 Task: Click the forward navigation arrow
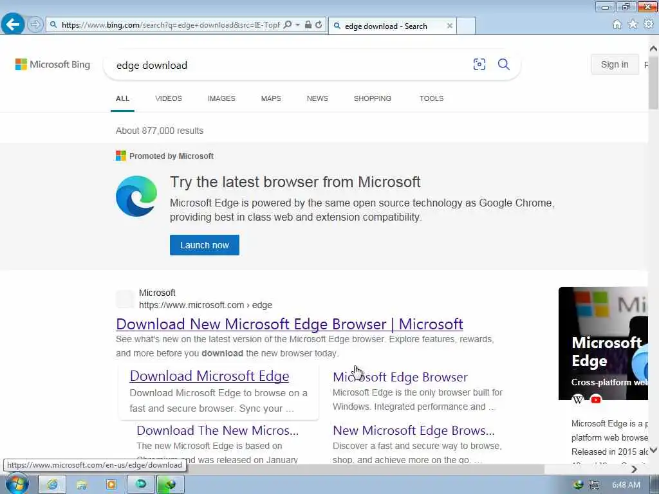pyautogui.click(x=35, y=24)
